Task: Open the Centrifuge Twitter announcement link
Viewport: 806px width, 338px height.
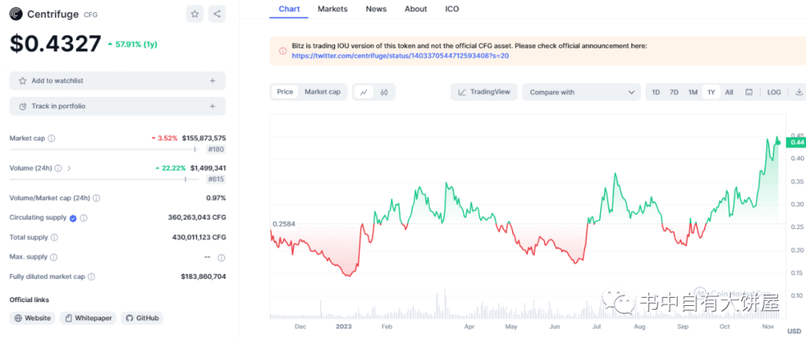Action: (x=400, y=56)
